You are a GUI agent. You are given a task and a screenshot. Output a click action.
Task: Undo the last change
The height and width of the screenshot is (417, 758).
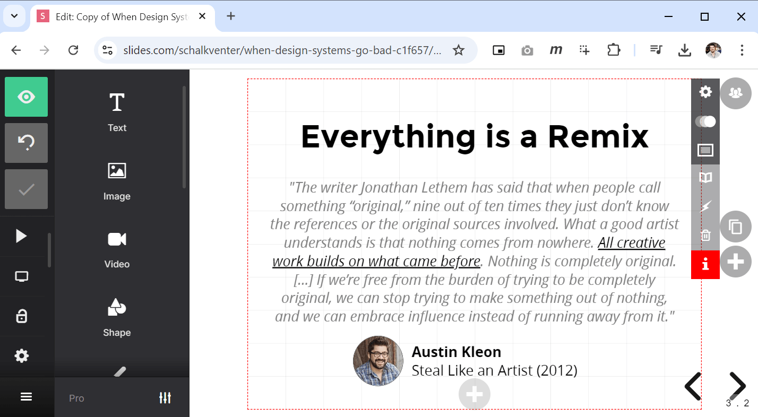click(x=26, y=143)
